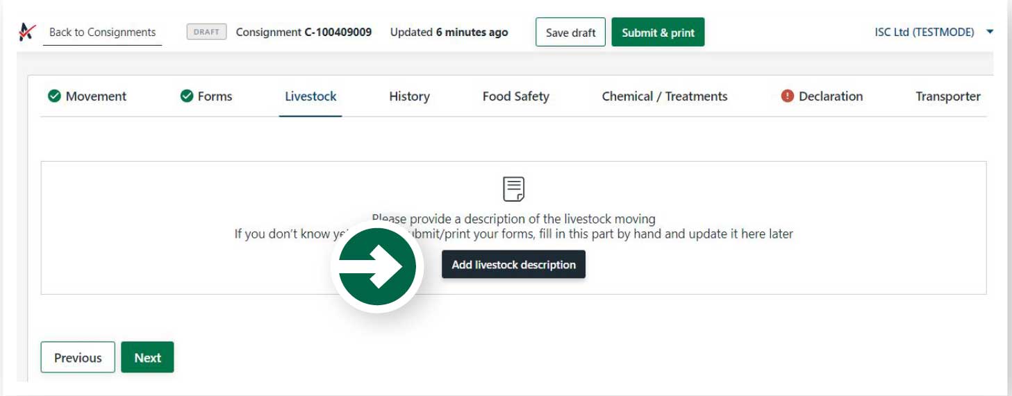Switch to Chemical / Treatments tab

click(665, 96)
